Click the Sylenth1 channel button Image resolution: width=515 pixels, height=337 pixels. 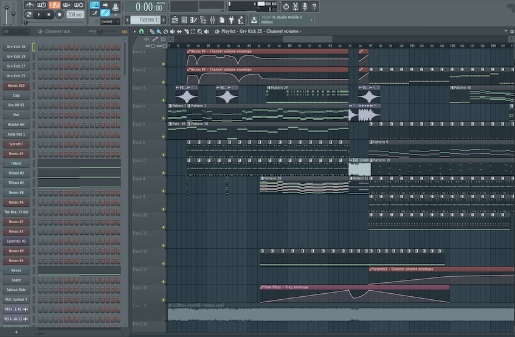(x=16, y=144)
